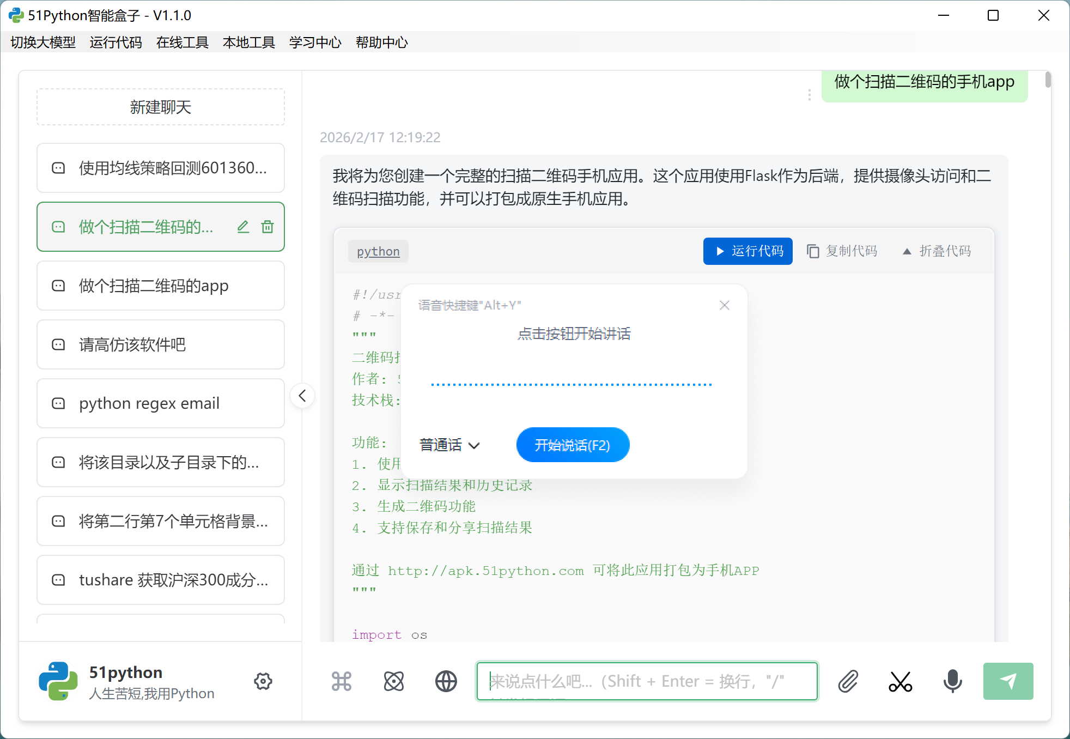1070x739 pixels.
Task: Click the command symbol icon
Action: click(342, 681)
